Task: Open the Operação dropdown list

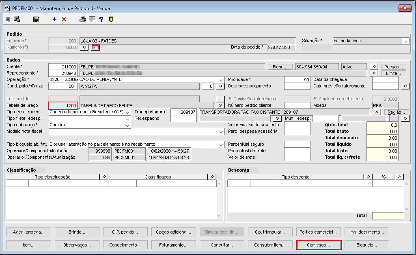Action: [221, 80]
